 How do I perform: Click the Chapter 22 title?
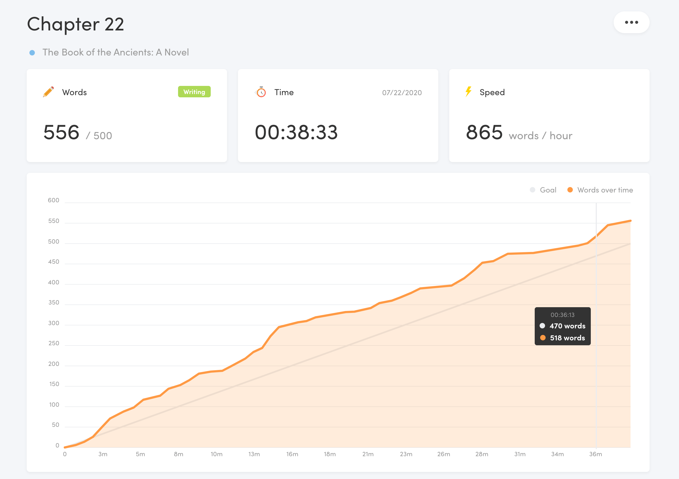point(75,24)
